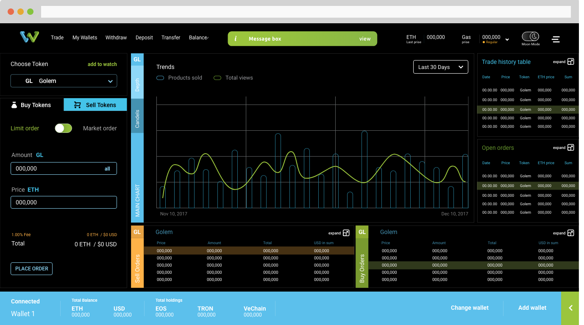584x325 pixels.
Task: Open the Transfer page
Action: (x=171, y=38)
